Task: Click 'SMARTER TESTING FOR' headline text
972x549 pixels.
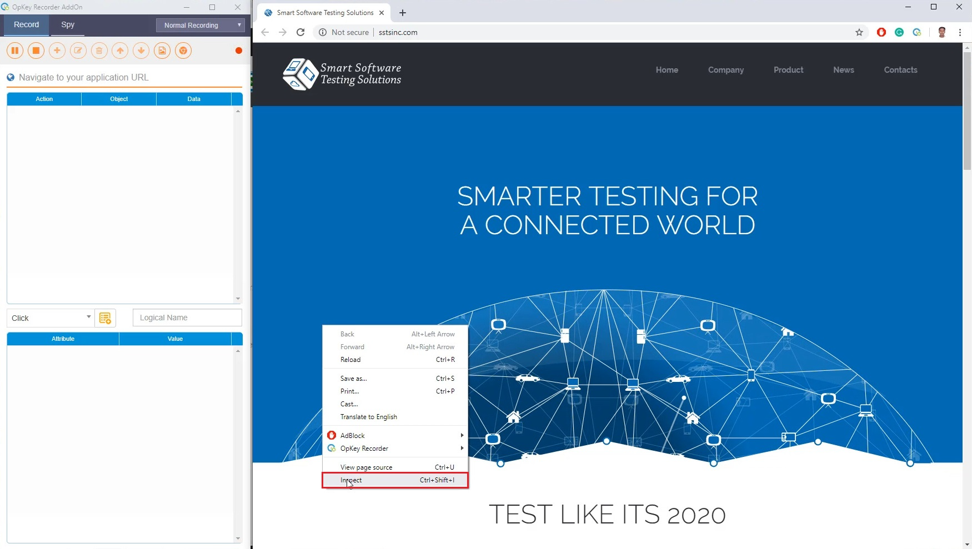Action: [608, 196]
